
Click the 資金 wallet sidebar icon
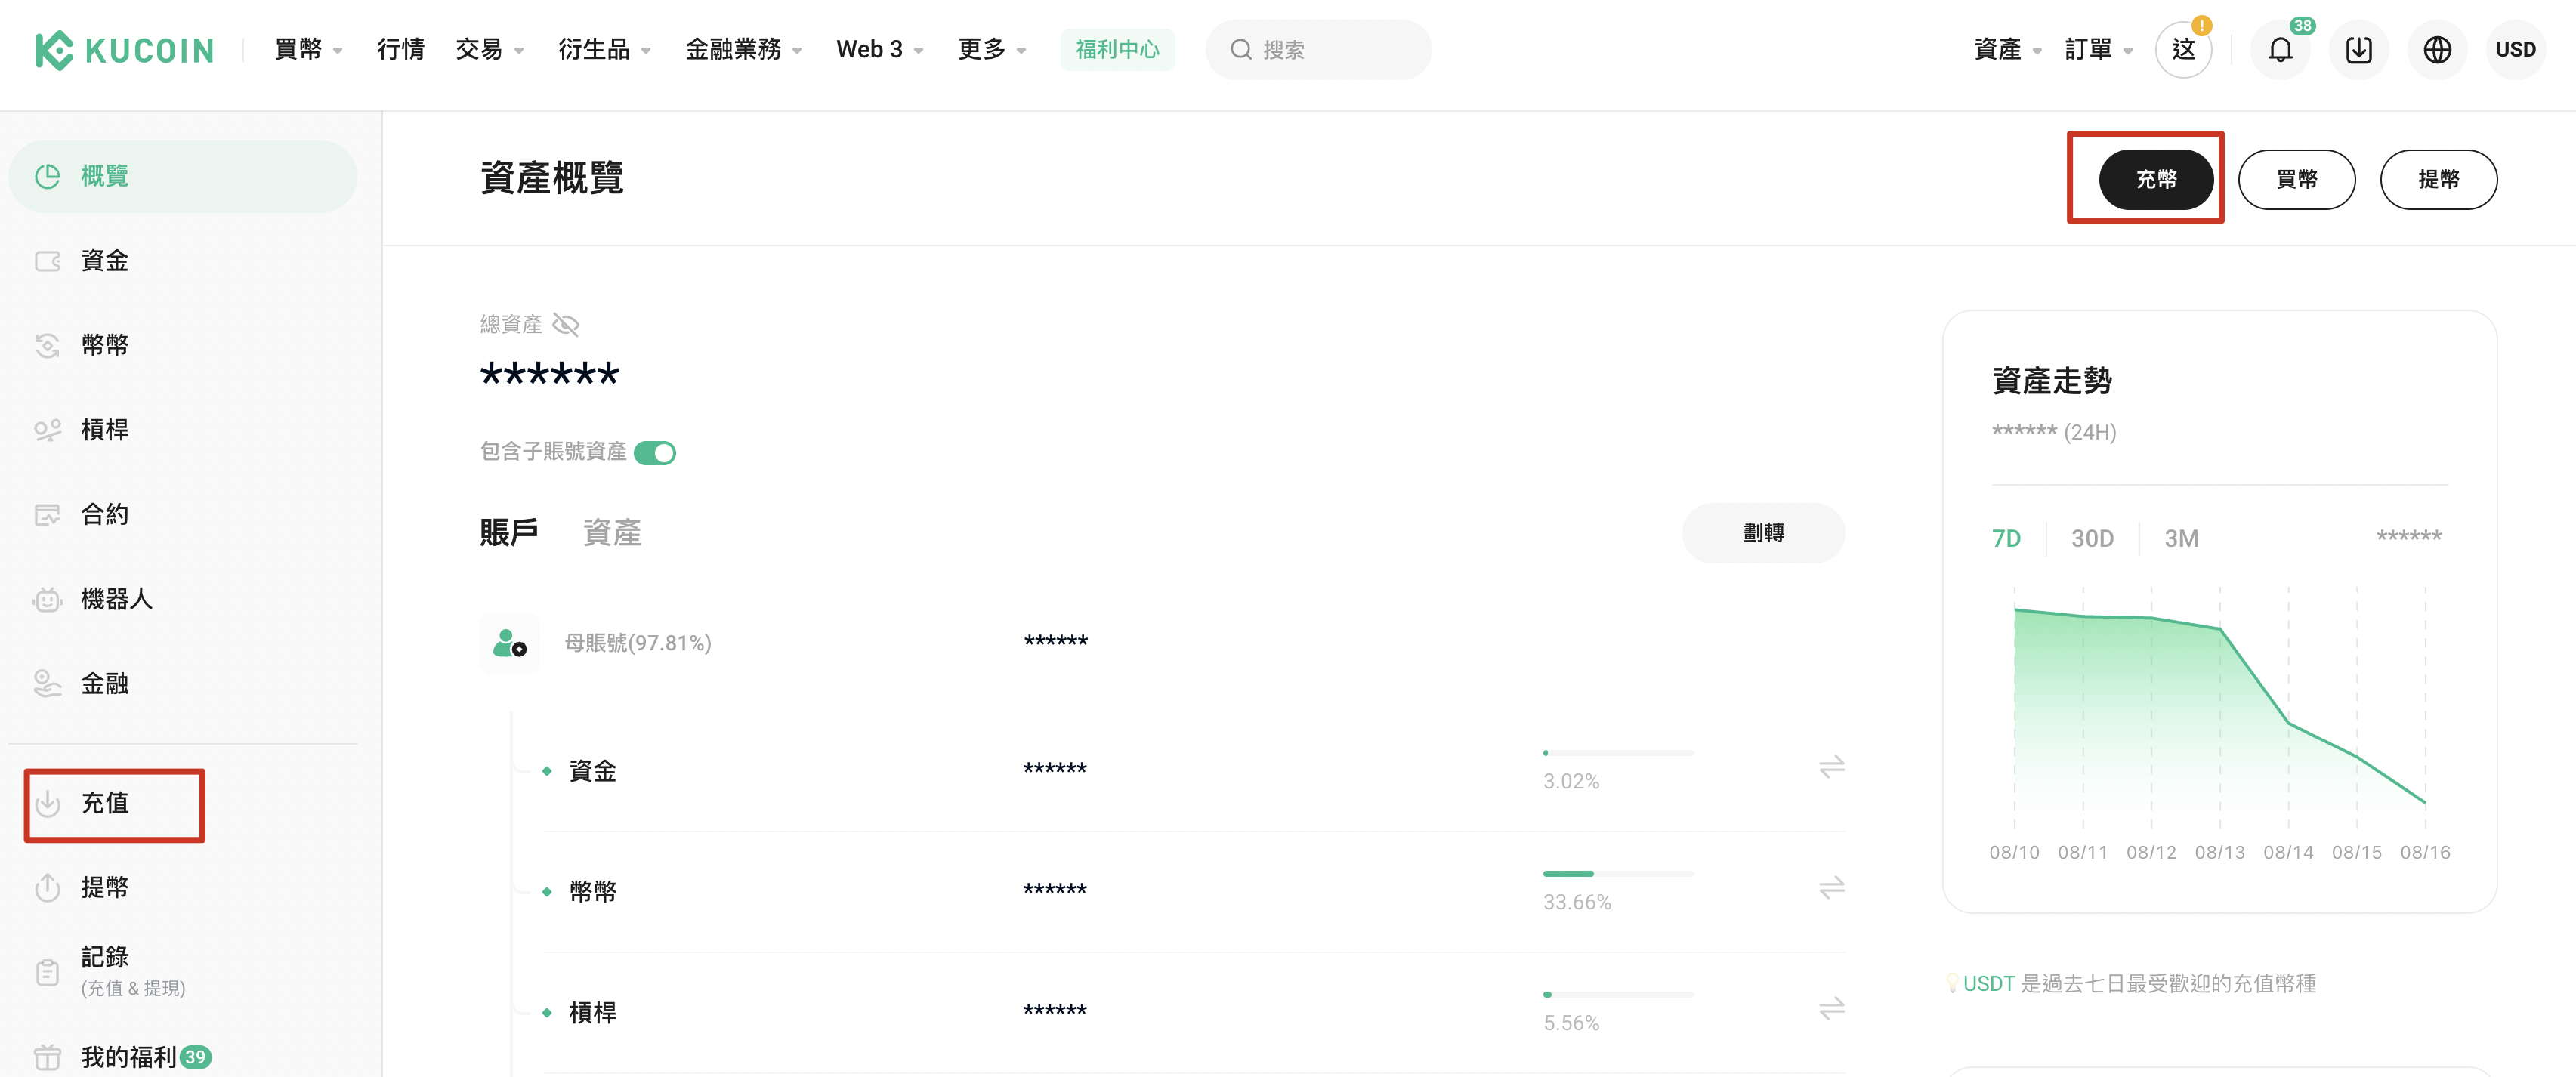47,261
